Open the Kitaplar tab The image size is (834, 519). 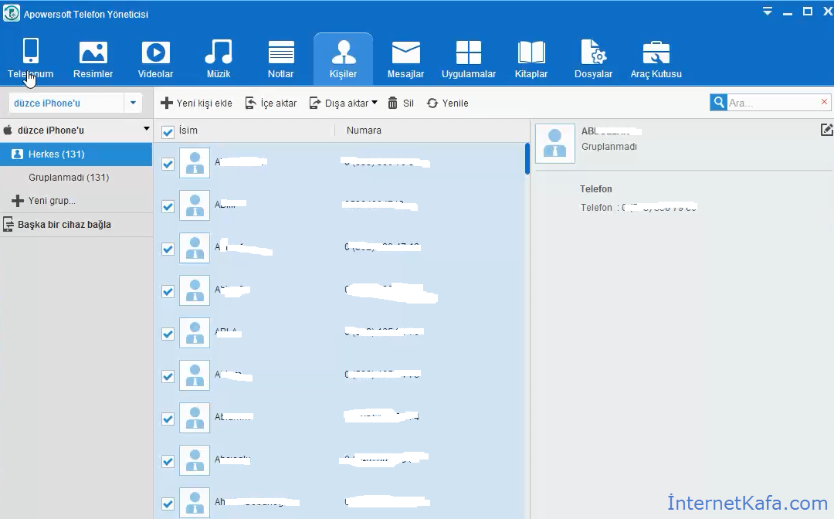(531, 59)
